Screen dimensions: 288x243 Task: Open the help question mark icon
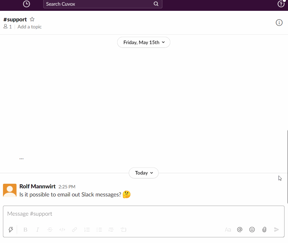281,4
